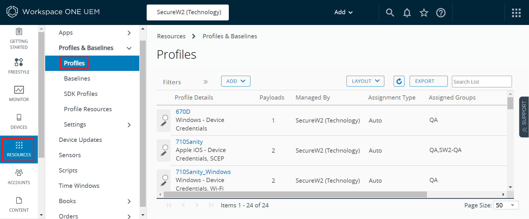
Task: Click the EXPORT button
Action: (428, 81)
